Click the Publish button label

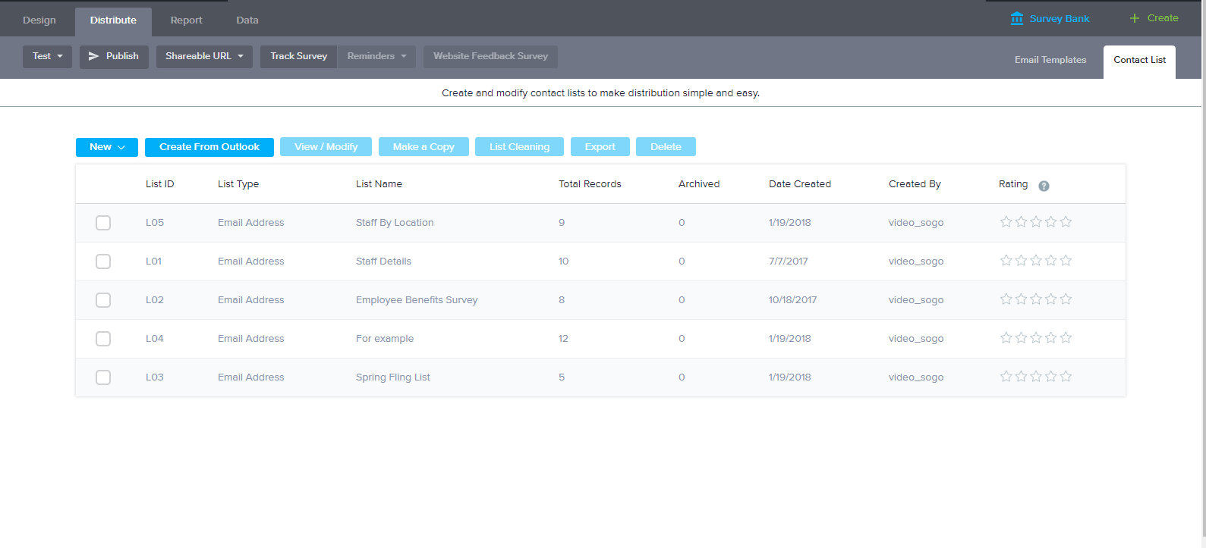122,56
